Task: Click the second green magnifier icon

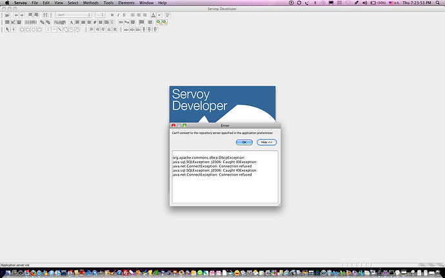Action: (165, 22)
